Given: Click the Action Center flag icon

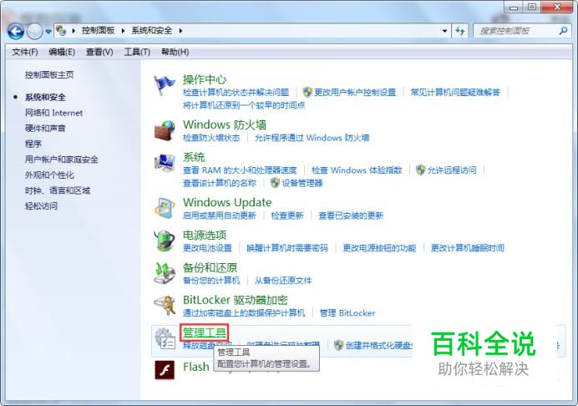Looking at the screenshot, I should point(164,85).
